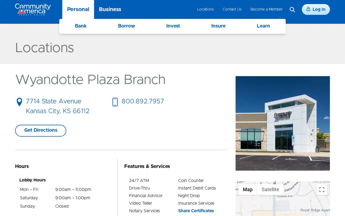The image size is (345, 216).
Task: Open the Invest menu
Action: click(173, 26)
